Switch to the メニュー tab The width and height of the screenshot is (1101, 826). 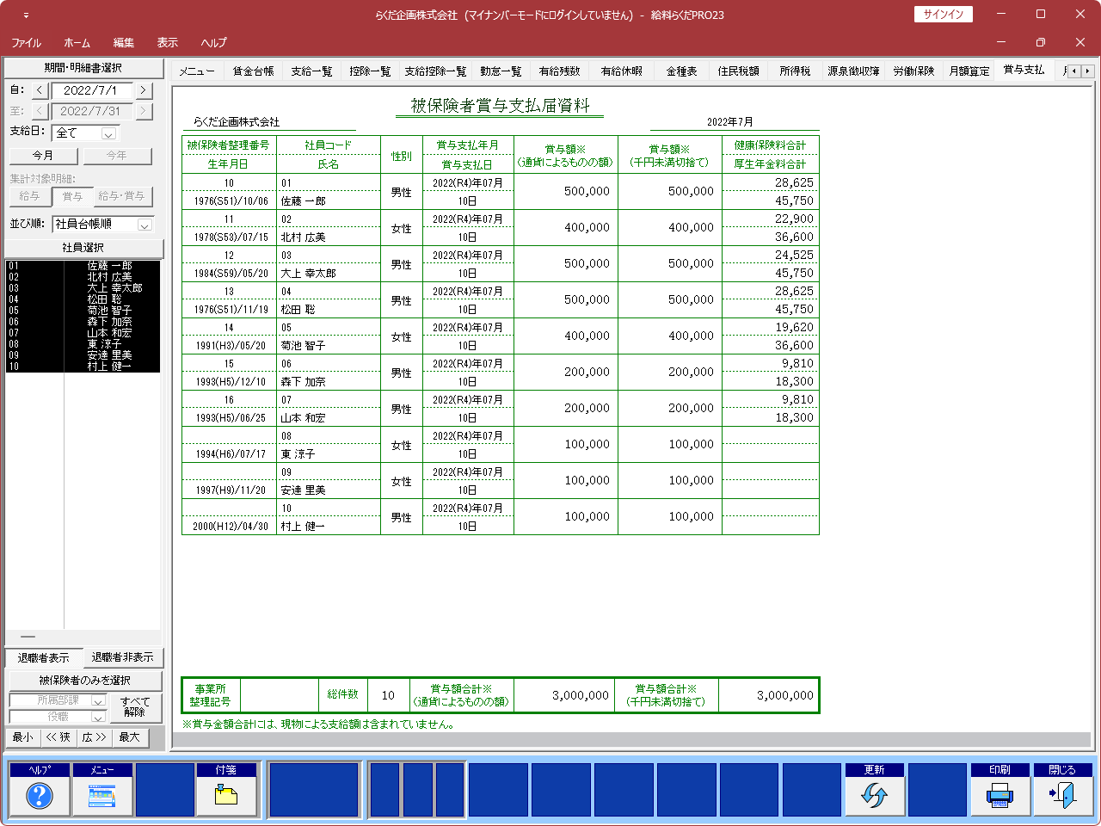pos(197,71)
